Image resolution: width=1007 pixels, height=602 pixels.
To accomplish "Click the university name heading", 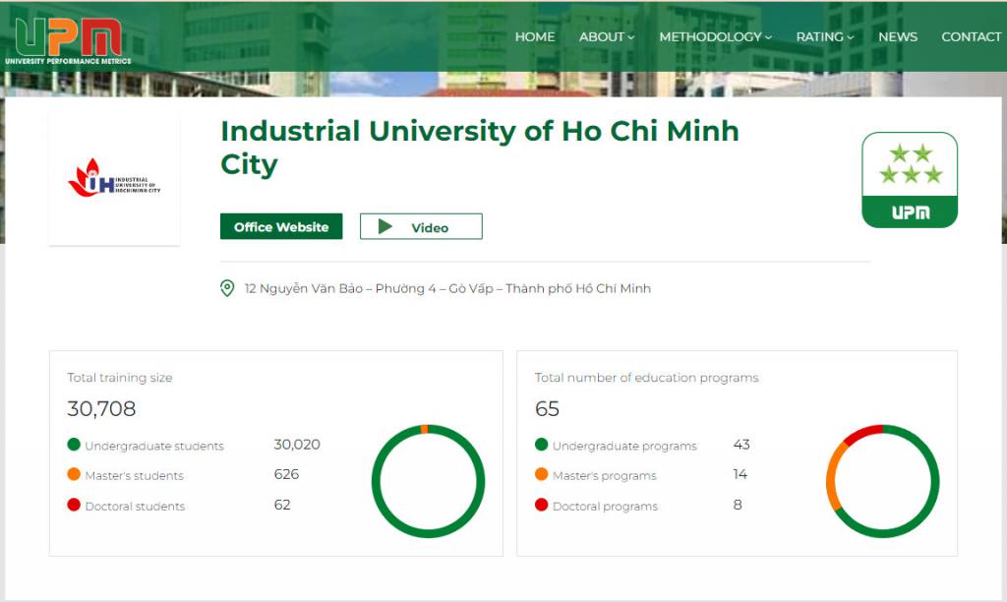I will click(480, 148).
